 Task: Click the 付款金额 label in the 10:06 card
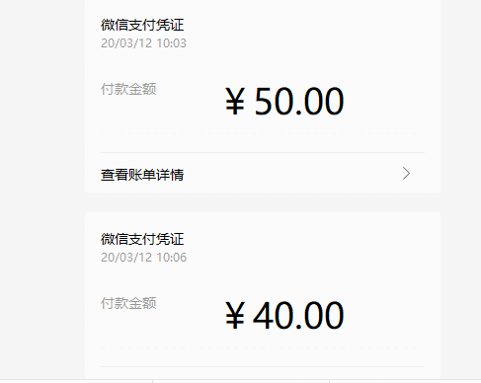tap(128, 303)
